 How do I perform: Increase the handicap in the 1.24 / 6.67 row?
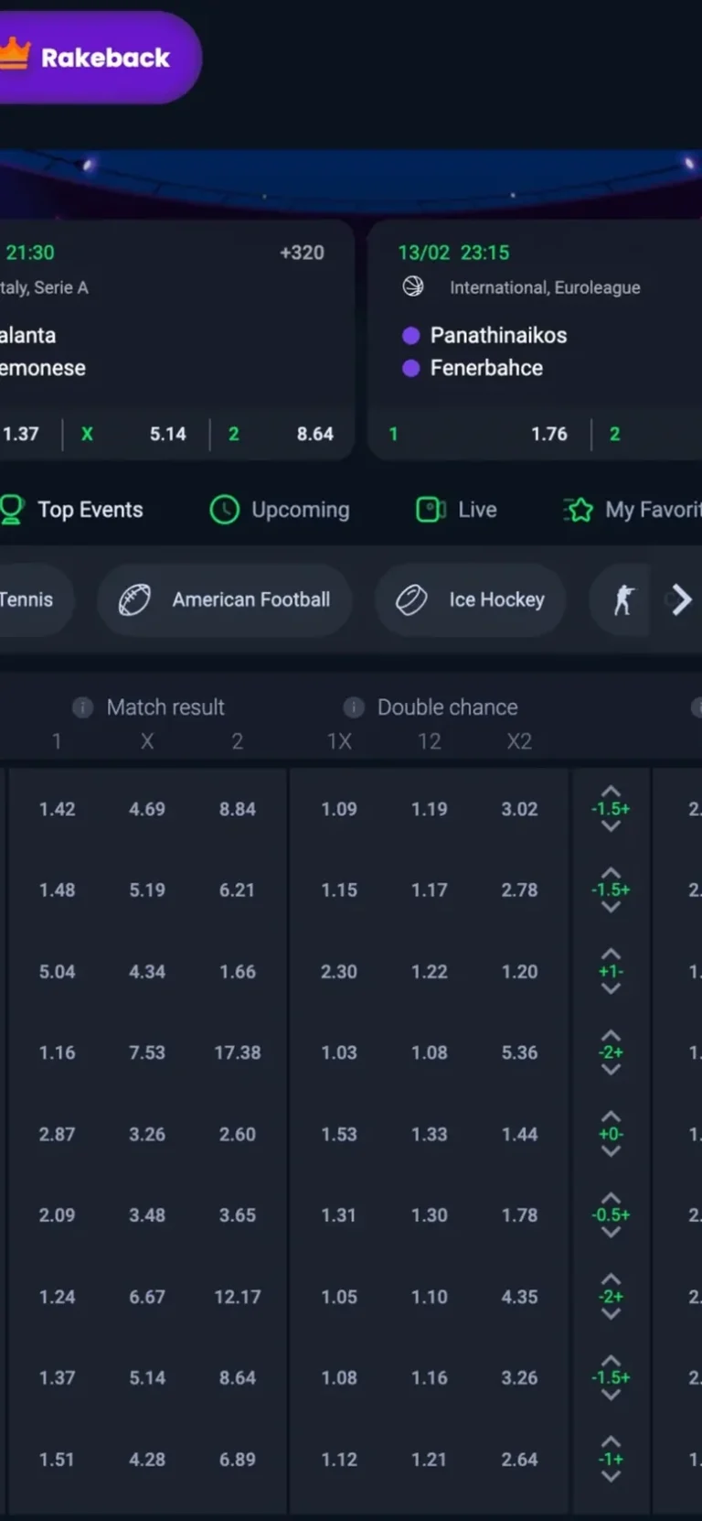tap(611, 1279)
